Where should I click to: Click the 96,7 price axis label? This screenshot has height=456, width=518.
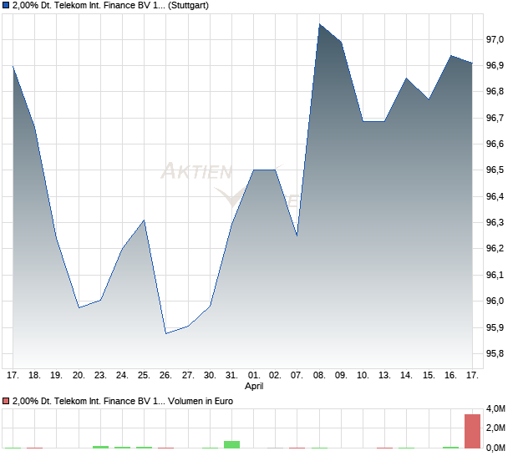[495, 118]
